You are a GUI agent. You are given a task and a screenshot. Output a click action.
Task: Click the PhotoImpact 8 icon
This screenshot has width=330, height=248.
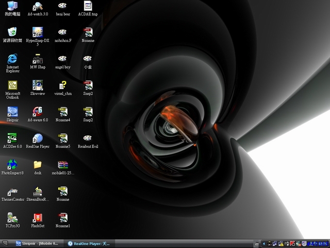(x=12, y=164)
